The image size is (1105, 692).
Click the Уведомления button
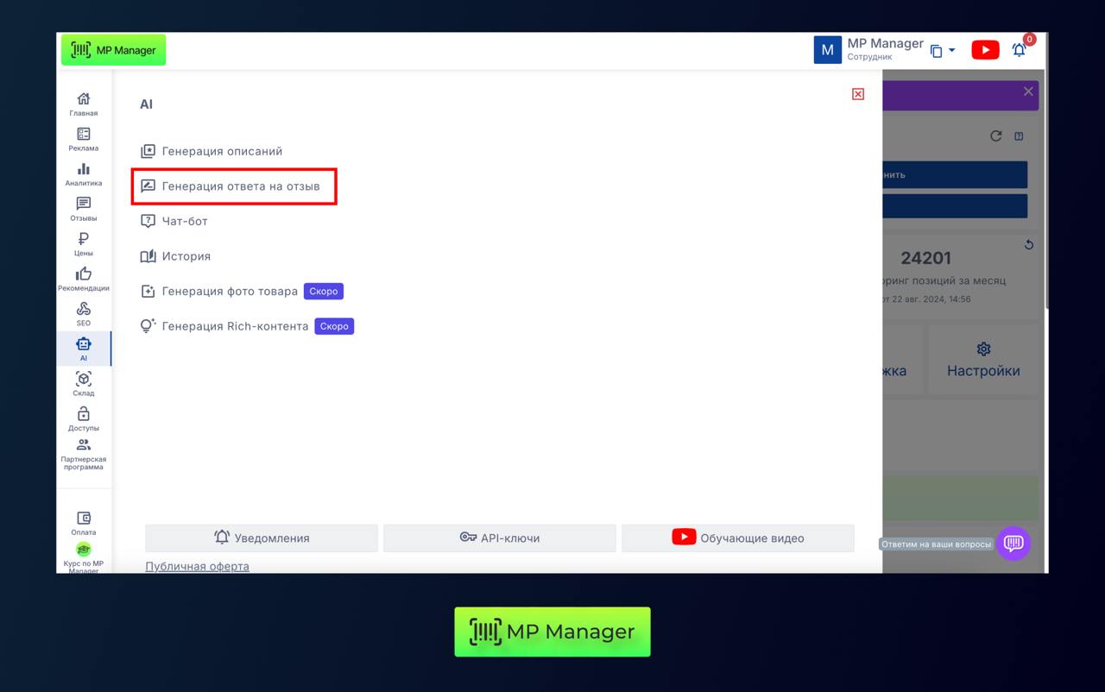pyautogui.click(x=262, y=538)
